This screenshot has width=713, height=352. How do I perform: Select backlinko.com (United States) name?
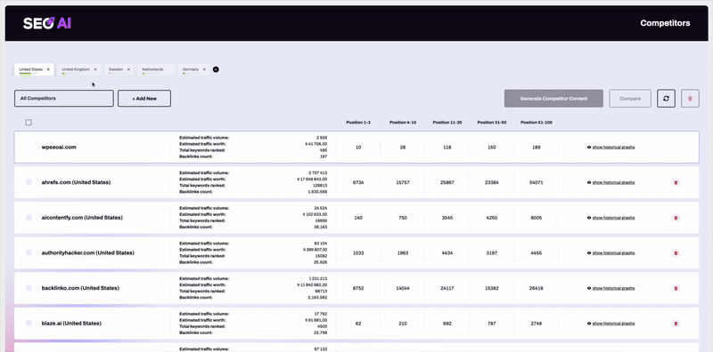[x=80, y=288]
